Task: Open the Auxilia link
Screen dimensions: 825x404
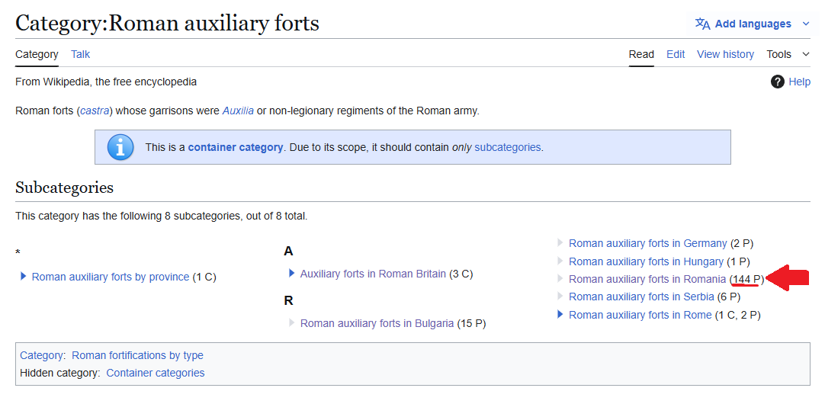Action: point(238,111)
